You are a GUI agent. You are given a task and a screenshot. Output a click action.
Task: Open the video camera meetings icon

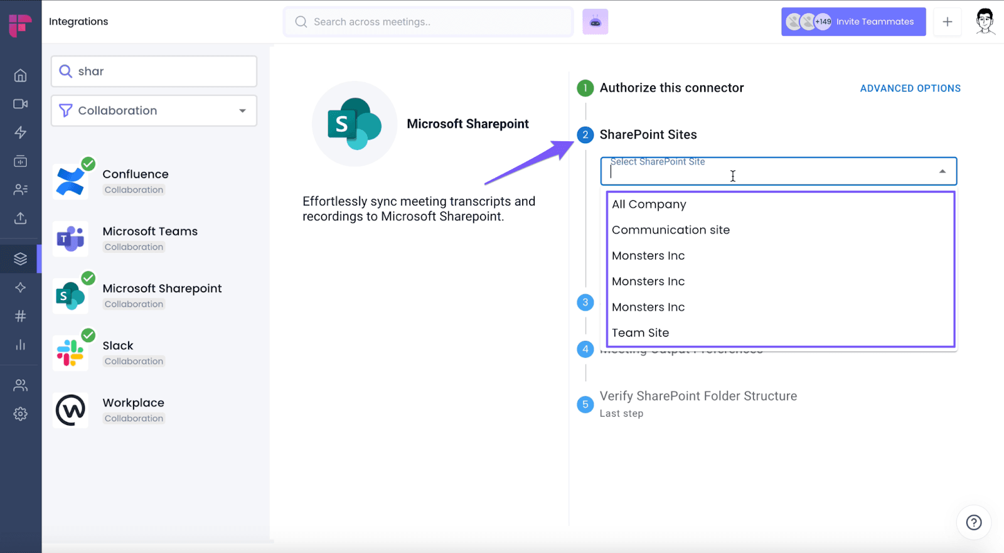click(x=20, y=104)
